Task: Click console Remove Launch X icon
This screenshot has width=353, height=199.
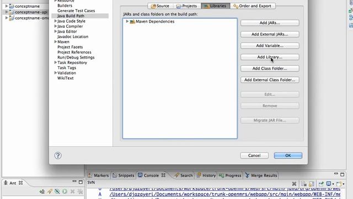Action: click(x=294, y=184)
